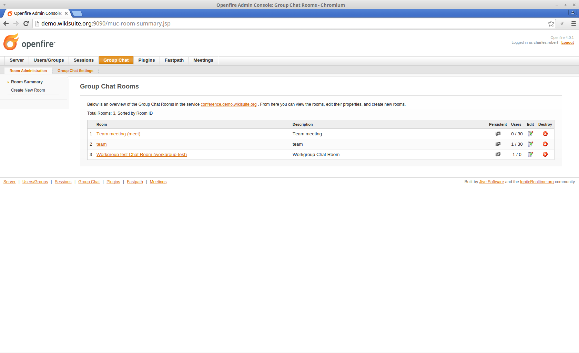Select Create New Room in sidebar
This screenshot has height=353, width=579.
coord(28,90)
